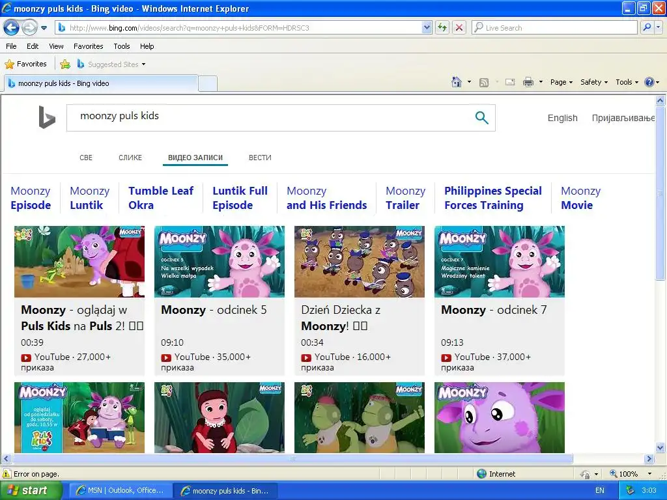Open the Safety command bar menu
Screen dimensions: 667x500
point(594,82)
